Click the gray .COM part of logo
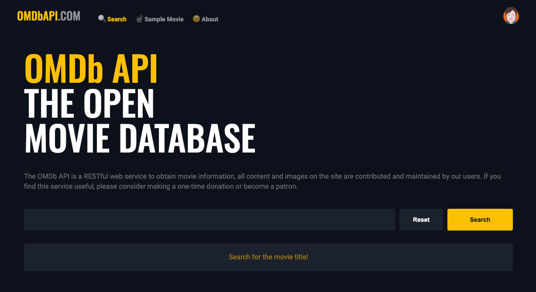This screenshot has height=292, width=536. (x=69, y=16)
